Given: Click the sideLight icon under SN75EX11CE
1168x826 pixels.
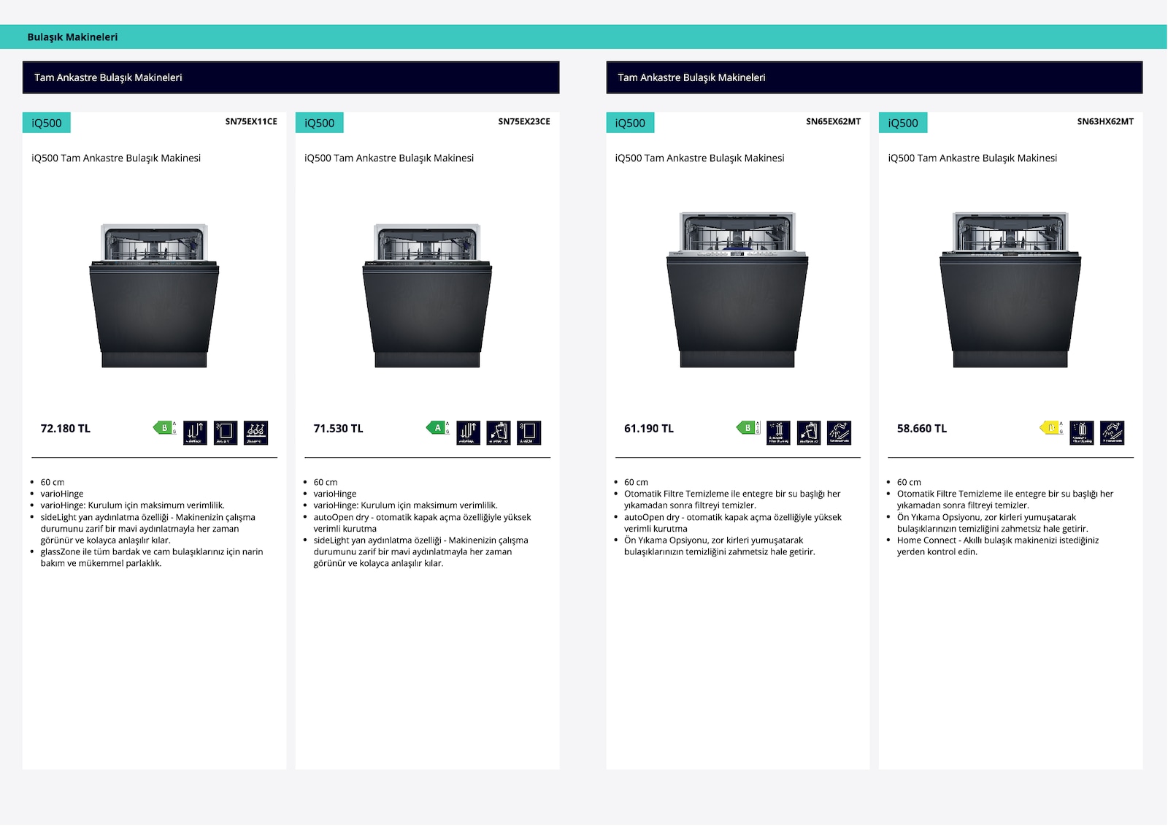Looking at the screenshot, I should (x=226, y=432).
